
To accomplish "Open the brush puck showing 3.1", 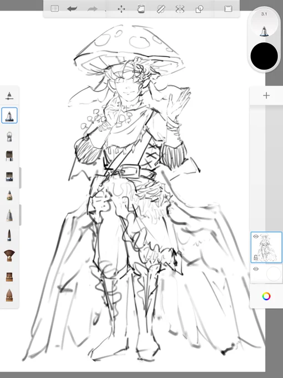I will point(264,24).
